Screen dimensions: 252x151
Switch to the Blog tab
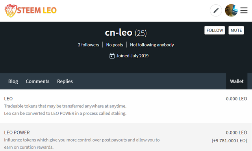pos(13,81)
